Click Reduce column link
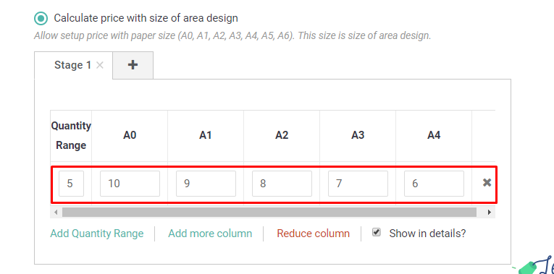The image size is (554, 274). [313, 234]
